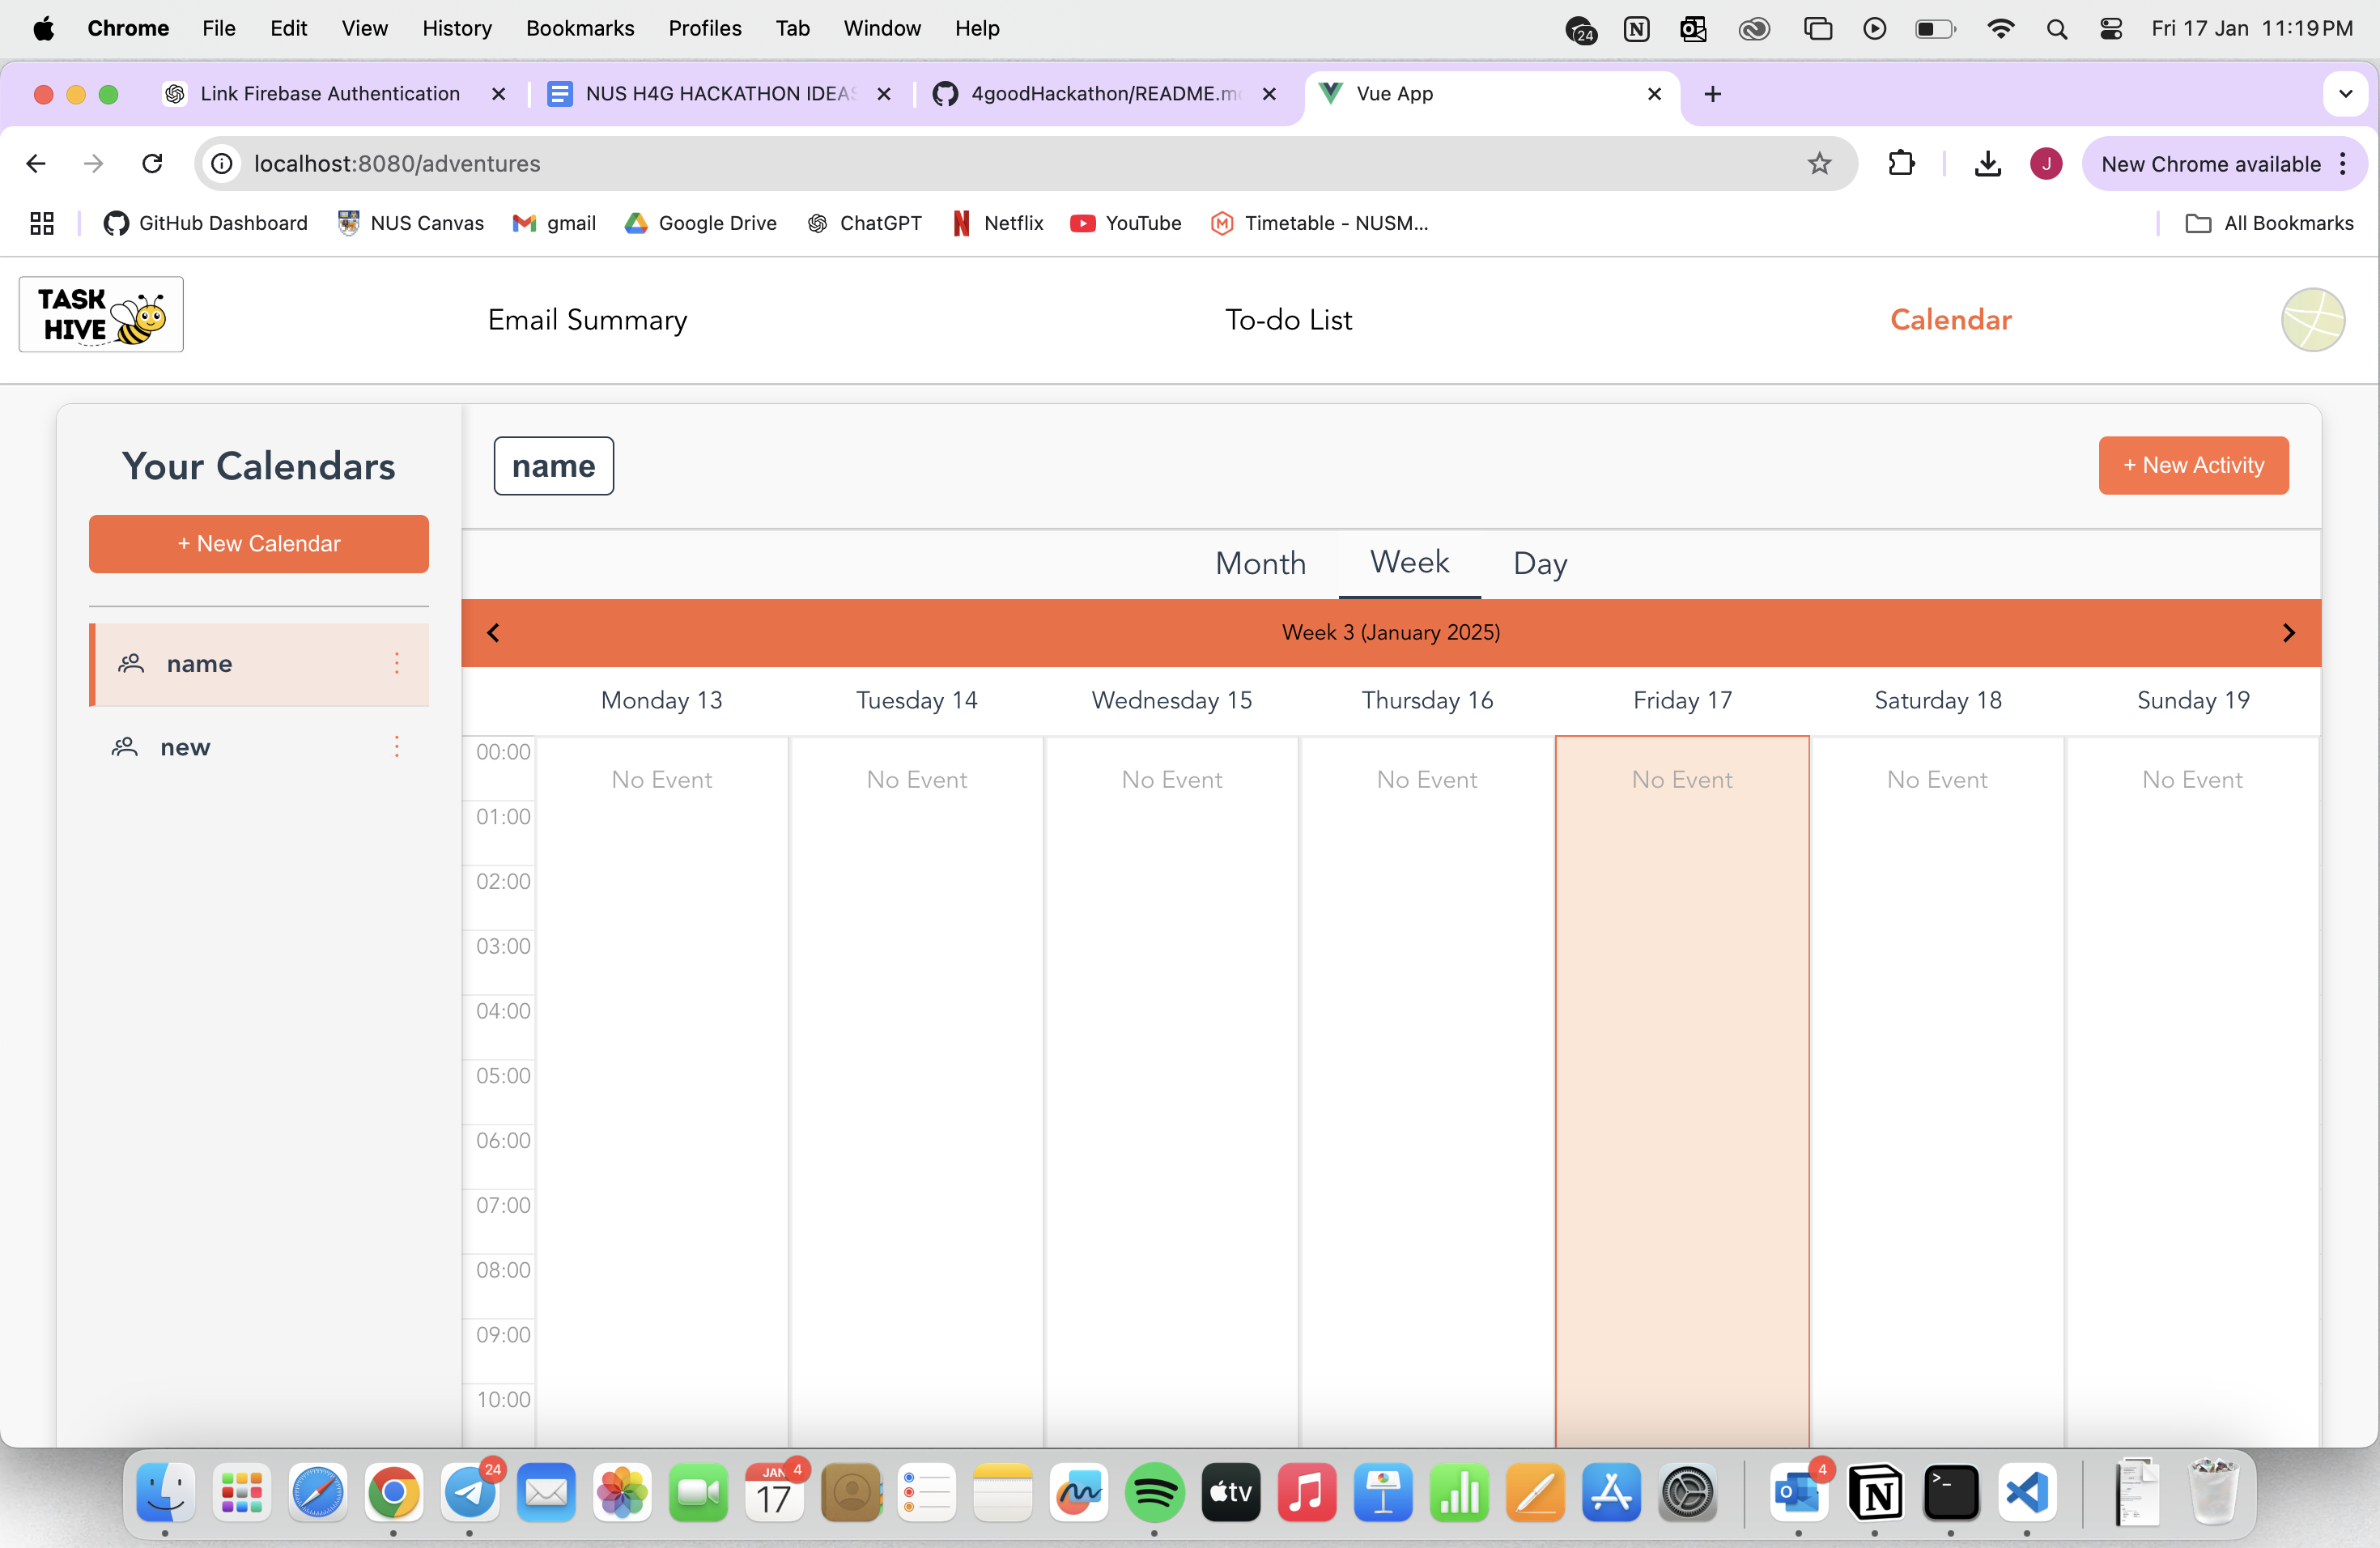Open the To-do List page
This screenshot has height=1548, width=2380.
click(x=1288, y=320)
